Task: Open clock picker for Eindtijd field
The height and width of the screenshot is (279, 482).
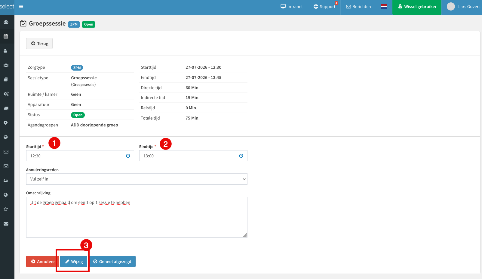Action: click(241, 156)
